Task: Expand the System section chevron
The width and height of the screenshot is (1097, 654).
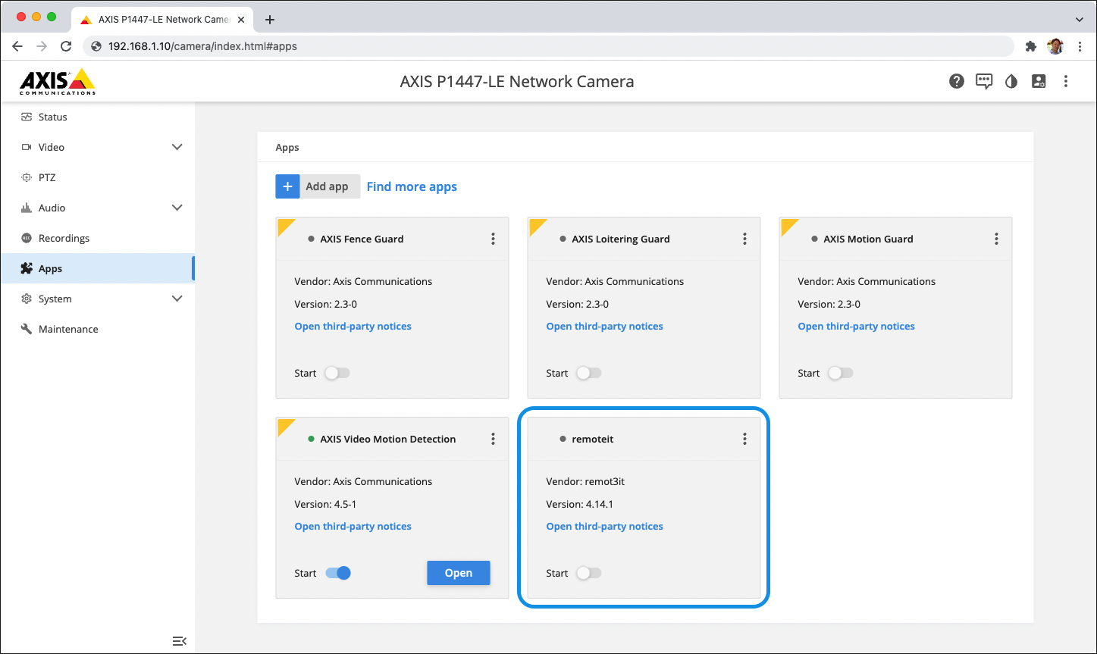Action: 177,299
